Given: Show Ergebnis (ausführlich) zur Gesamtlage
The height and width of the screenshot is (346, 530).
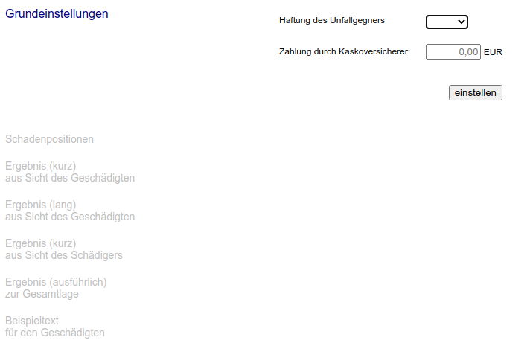Looking at the screenshot, I should (56, 282).
